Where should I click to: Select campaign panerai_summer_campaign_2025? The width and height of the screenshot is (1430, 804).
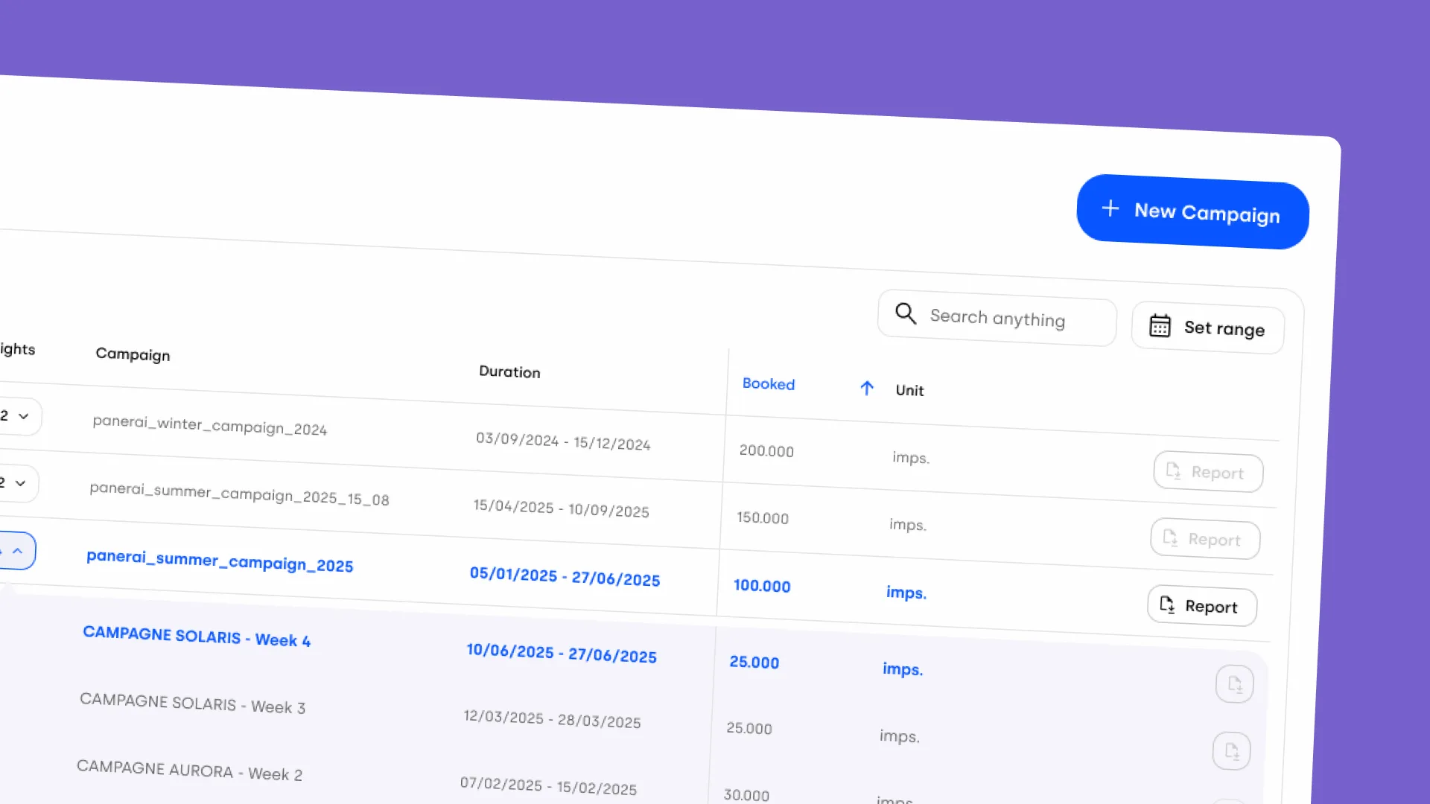[x=220, y=561]
